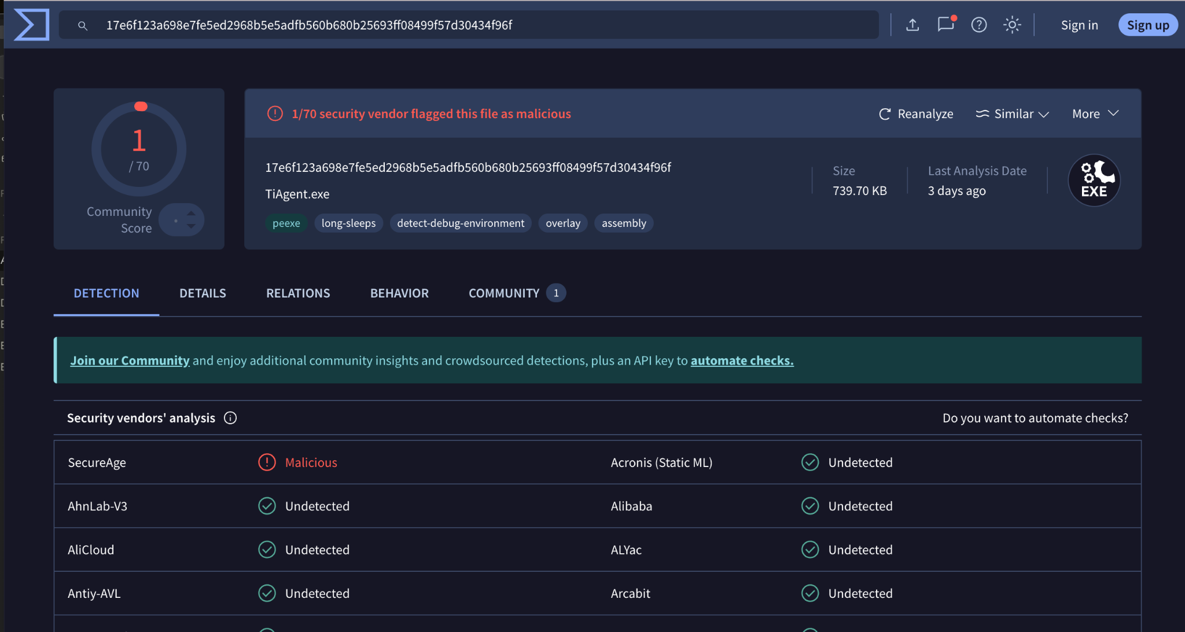The height and width of the screenshot is (632, 1185).
Task: Vote up on the community score
Action: tap(191, 213)
